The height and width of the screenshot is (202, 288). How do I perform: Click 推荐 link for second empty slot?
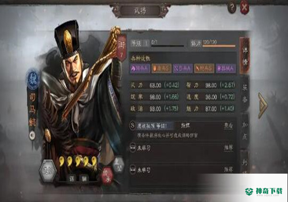pyautogui.click(x=228, y=169)
